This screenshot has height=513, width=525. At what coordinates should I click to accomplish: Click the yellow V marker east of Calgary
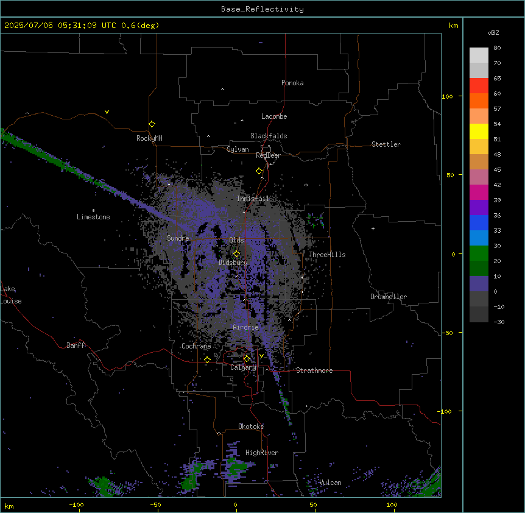(x=261, y=356)
